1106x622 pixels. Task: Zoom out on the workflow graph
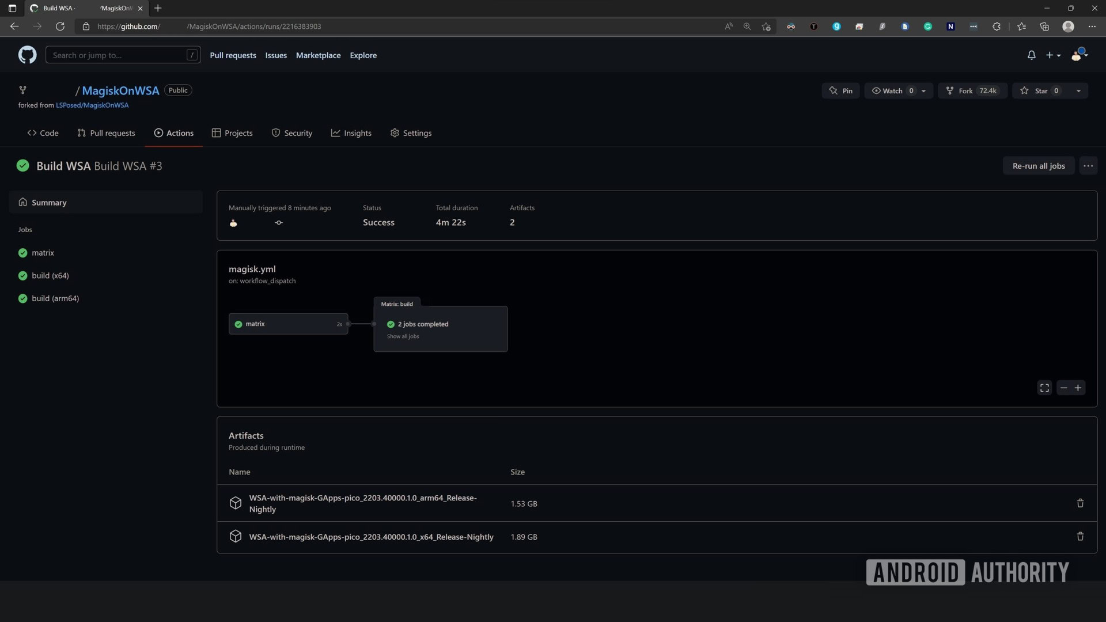coord(1063,388)
